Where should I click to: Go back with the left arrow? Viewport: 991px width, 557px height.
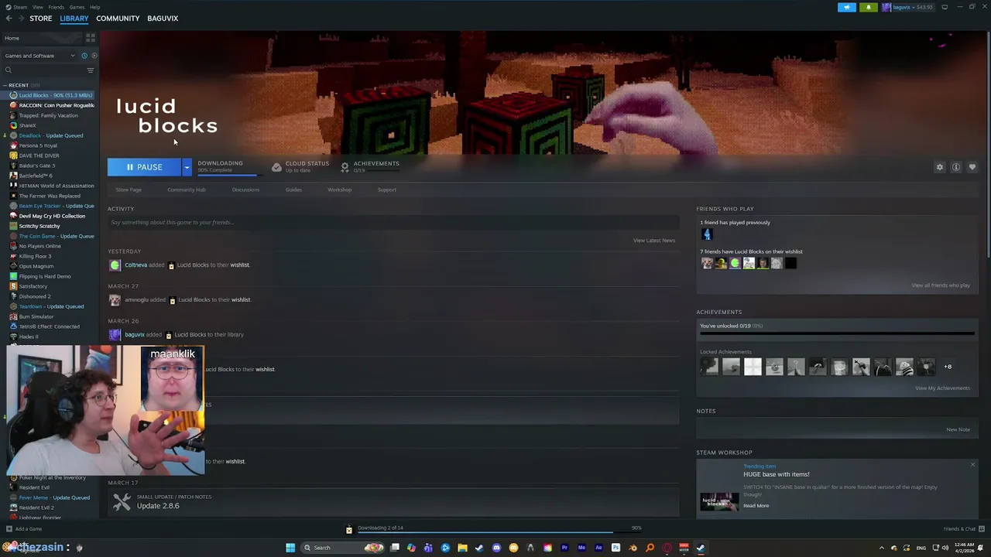pyautogui.click(x=9, y=19)
